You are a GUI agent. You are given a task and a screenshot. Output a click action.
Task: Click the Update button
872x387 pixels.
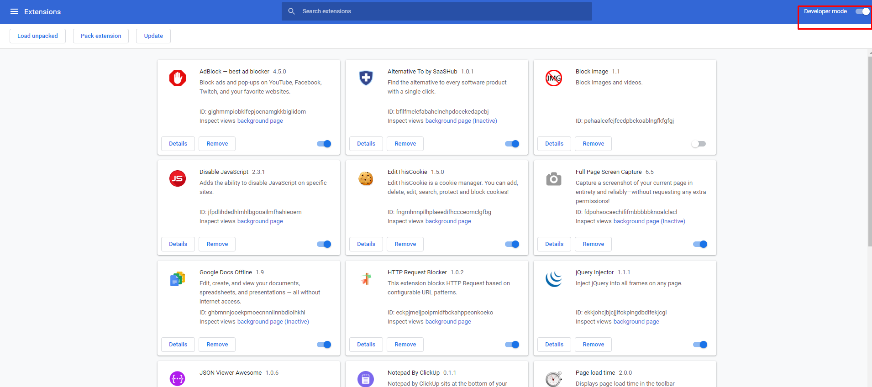(x=153, y=36)
